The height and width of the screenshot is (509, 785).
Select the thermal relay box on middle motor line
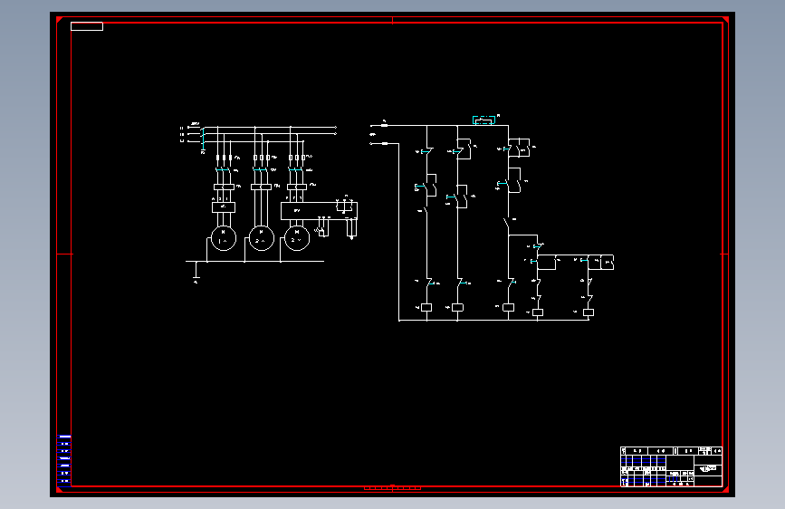[261, 187]
